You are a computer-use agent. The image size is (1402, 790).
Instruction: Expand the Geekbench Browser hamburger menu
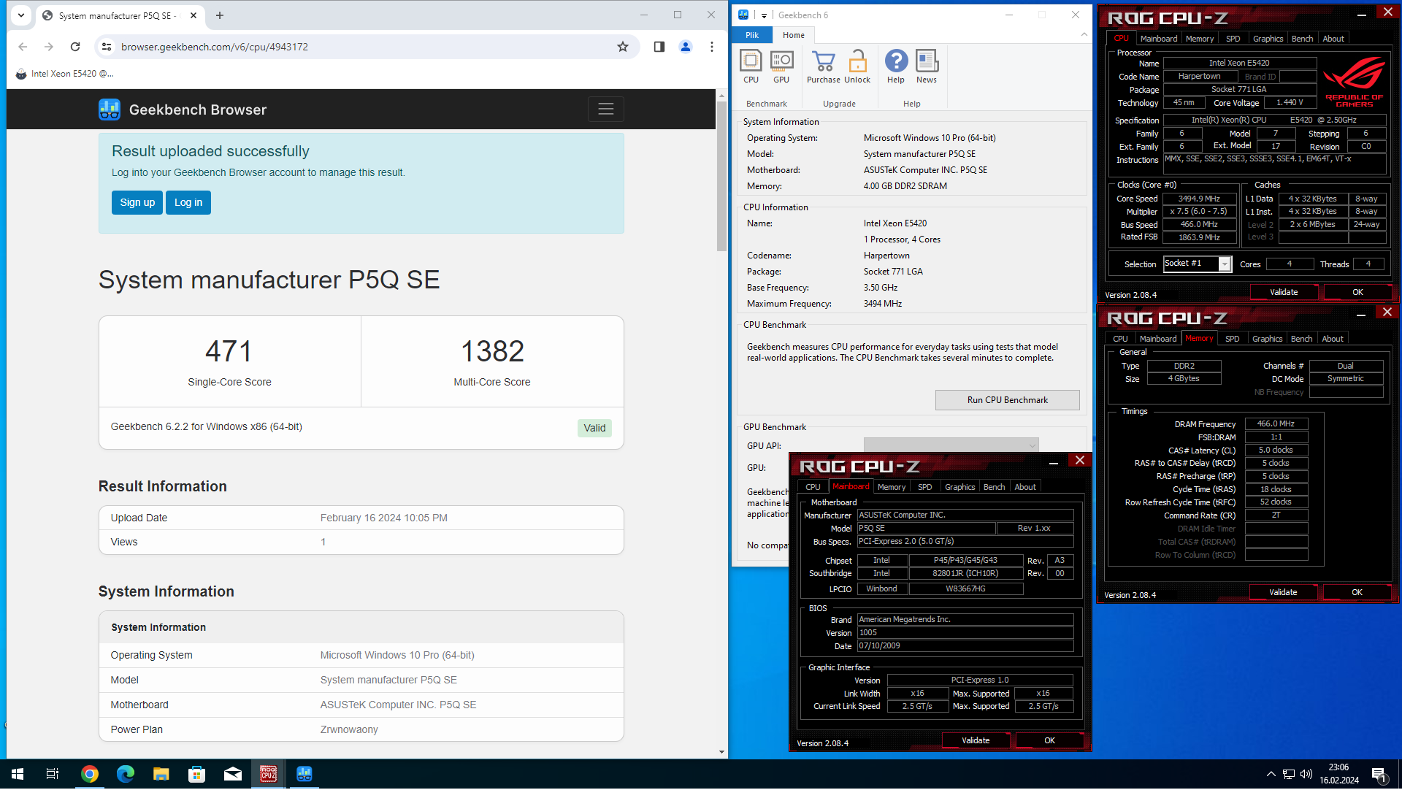[x=606, y=110]
